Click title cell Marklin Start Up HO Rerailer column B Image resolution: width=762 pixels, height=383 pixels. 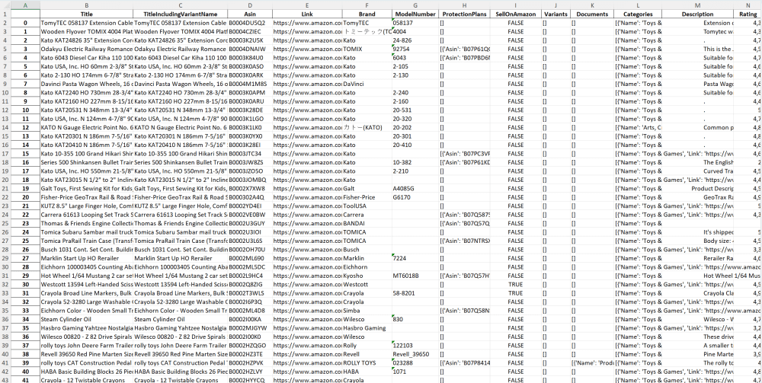87,258
